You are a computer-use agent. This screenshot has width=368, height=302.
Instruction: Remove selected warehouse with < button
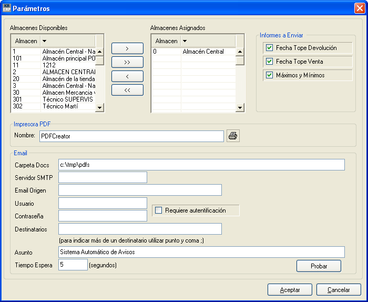127,76
